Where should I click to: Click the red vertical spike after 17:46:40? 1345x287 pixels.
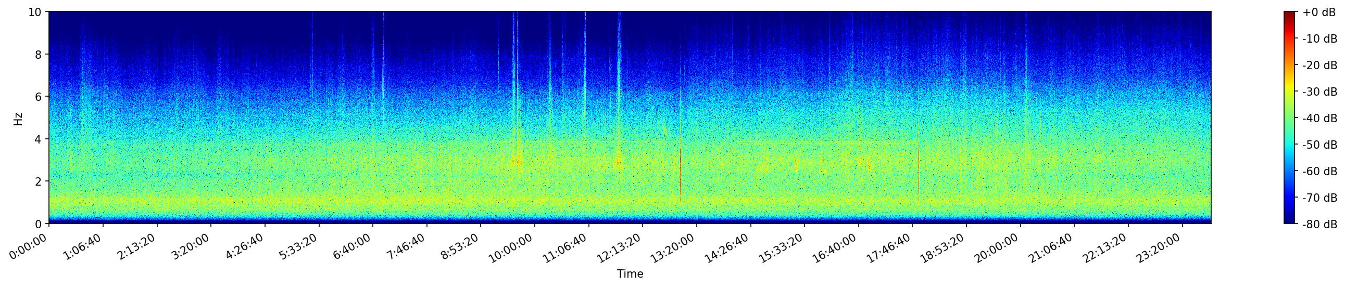pos(919,172)
